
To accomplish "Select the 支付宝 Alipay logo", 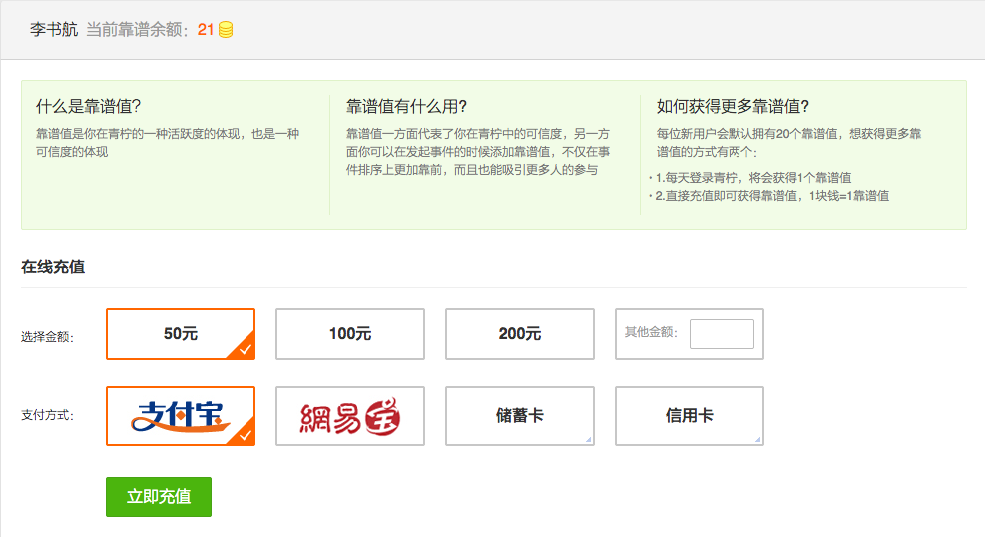I will (x=180, y=415).
